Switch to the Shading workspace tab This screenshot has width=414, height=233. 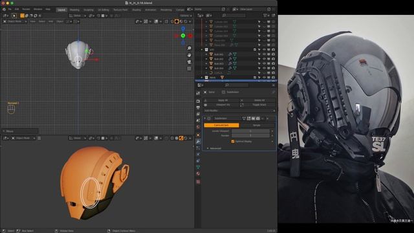136,10
